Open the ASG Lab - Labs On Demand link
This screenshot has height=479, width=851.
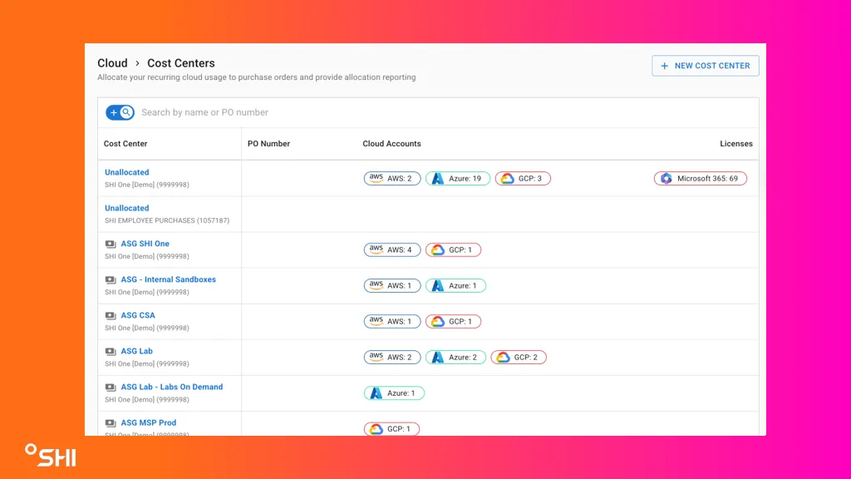[x=171, y=388]
